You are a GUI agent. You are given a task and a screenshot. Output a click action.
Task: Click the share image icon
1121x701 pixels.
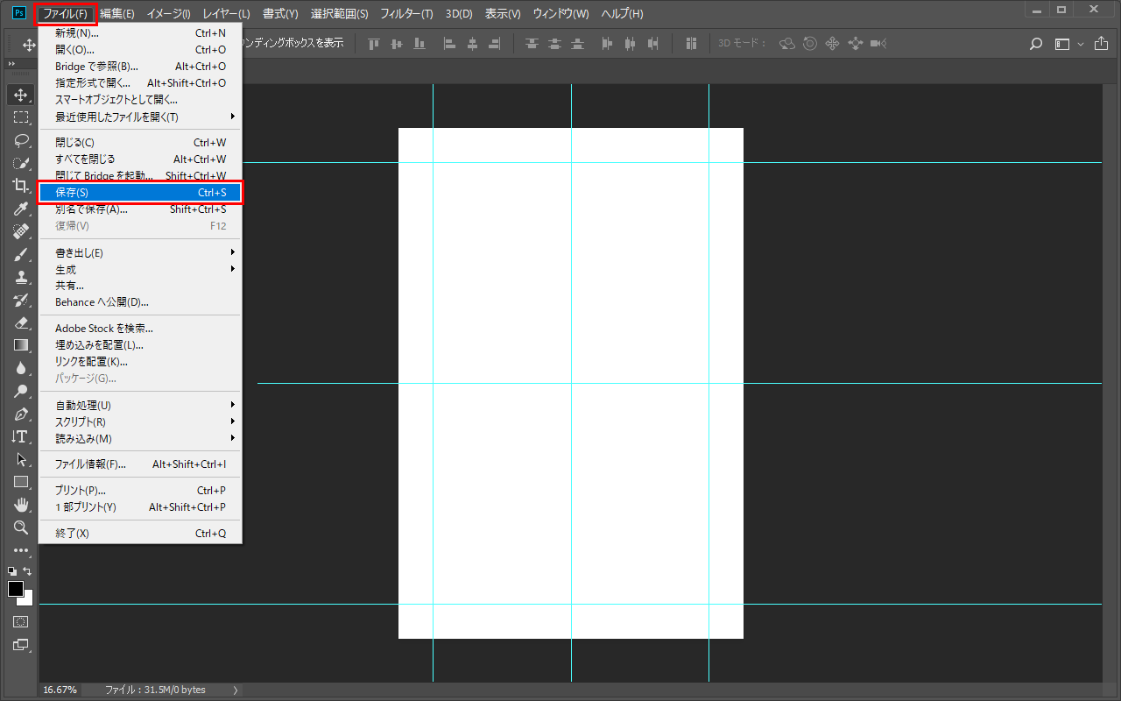click(x=1101, y=43)
